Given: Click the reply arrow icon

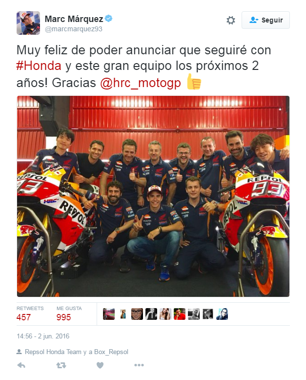Looking at the screenshot, I should 21,365.
